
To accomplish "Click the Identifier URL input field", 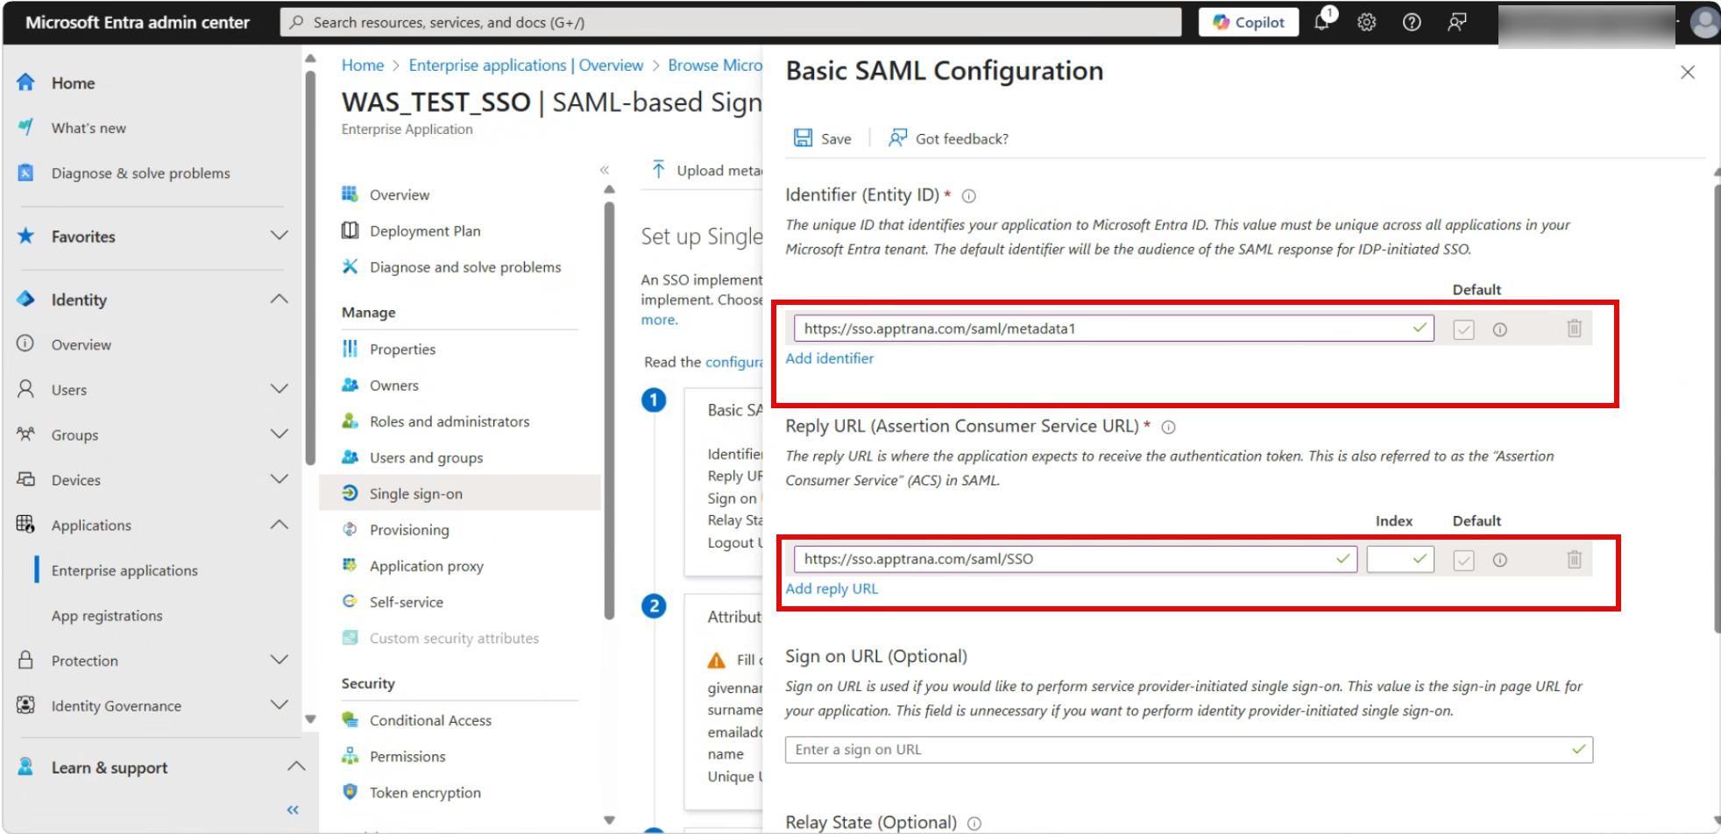I will click(x=1114, y=329).
